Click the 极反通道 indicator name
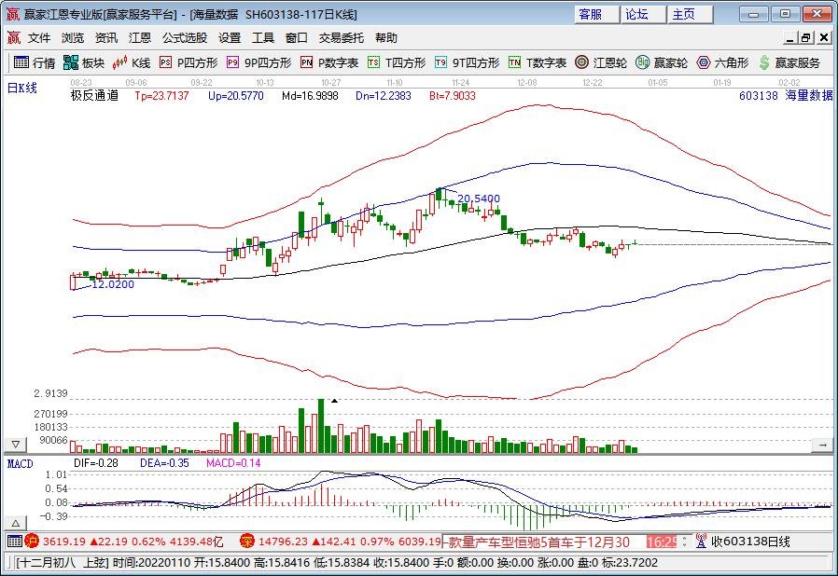Image resolution: width=838 pixels, height=576 pixels. (94, 96)
